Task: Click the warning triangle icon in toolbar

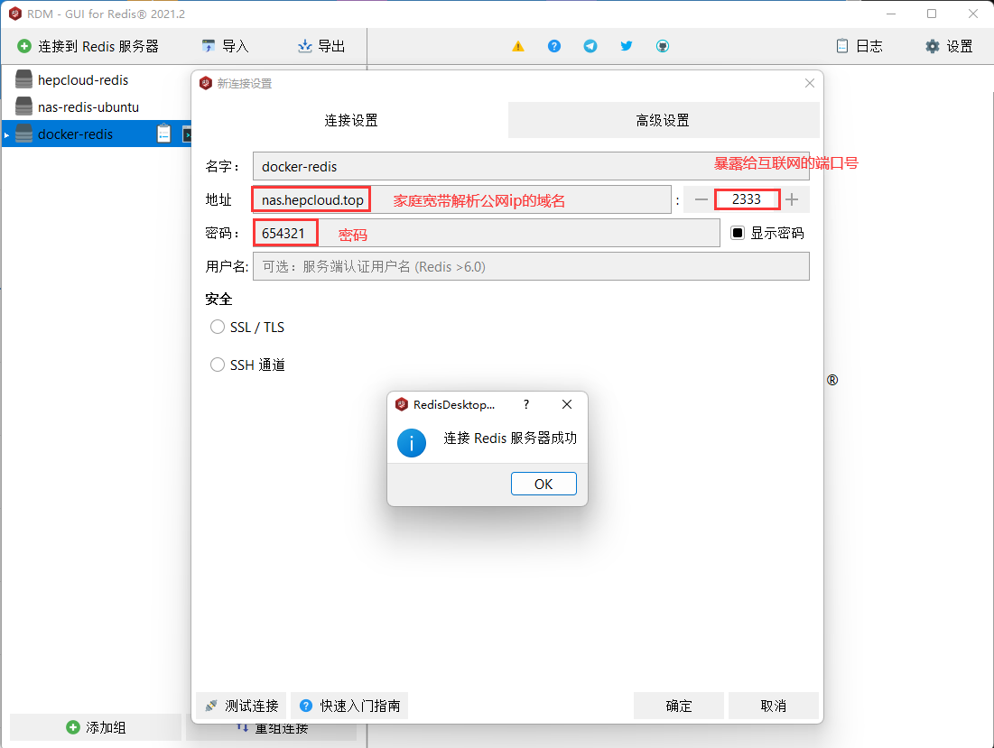Action: pos(518,46)
